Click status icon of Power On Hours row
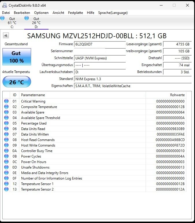 click(x=6, y=162)
